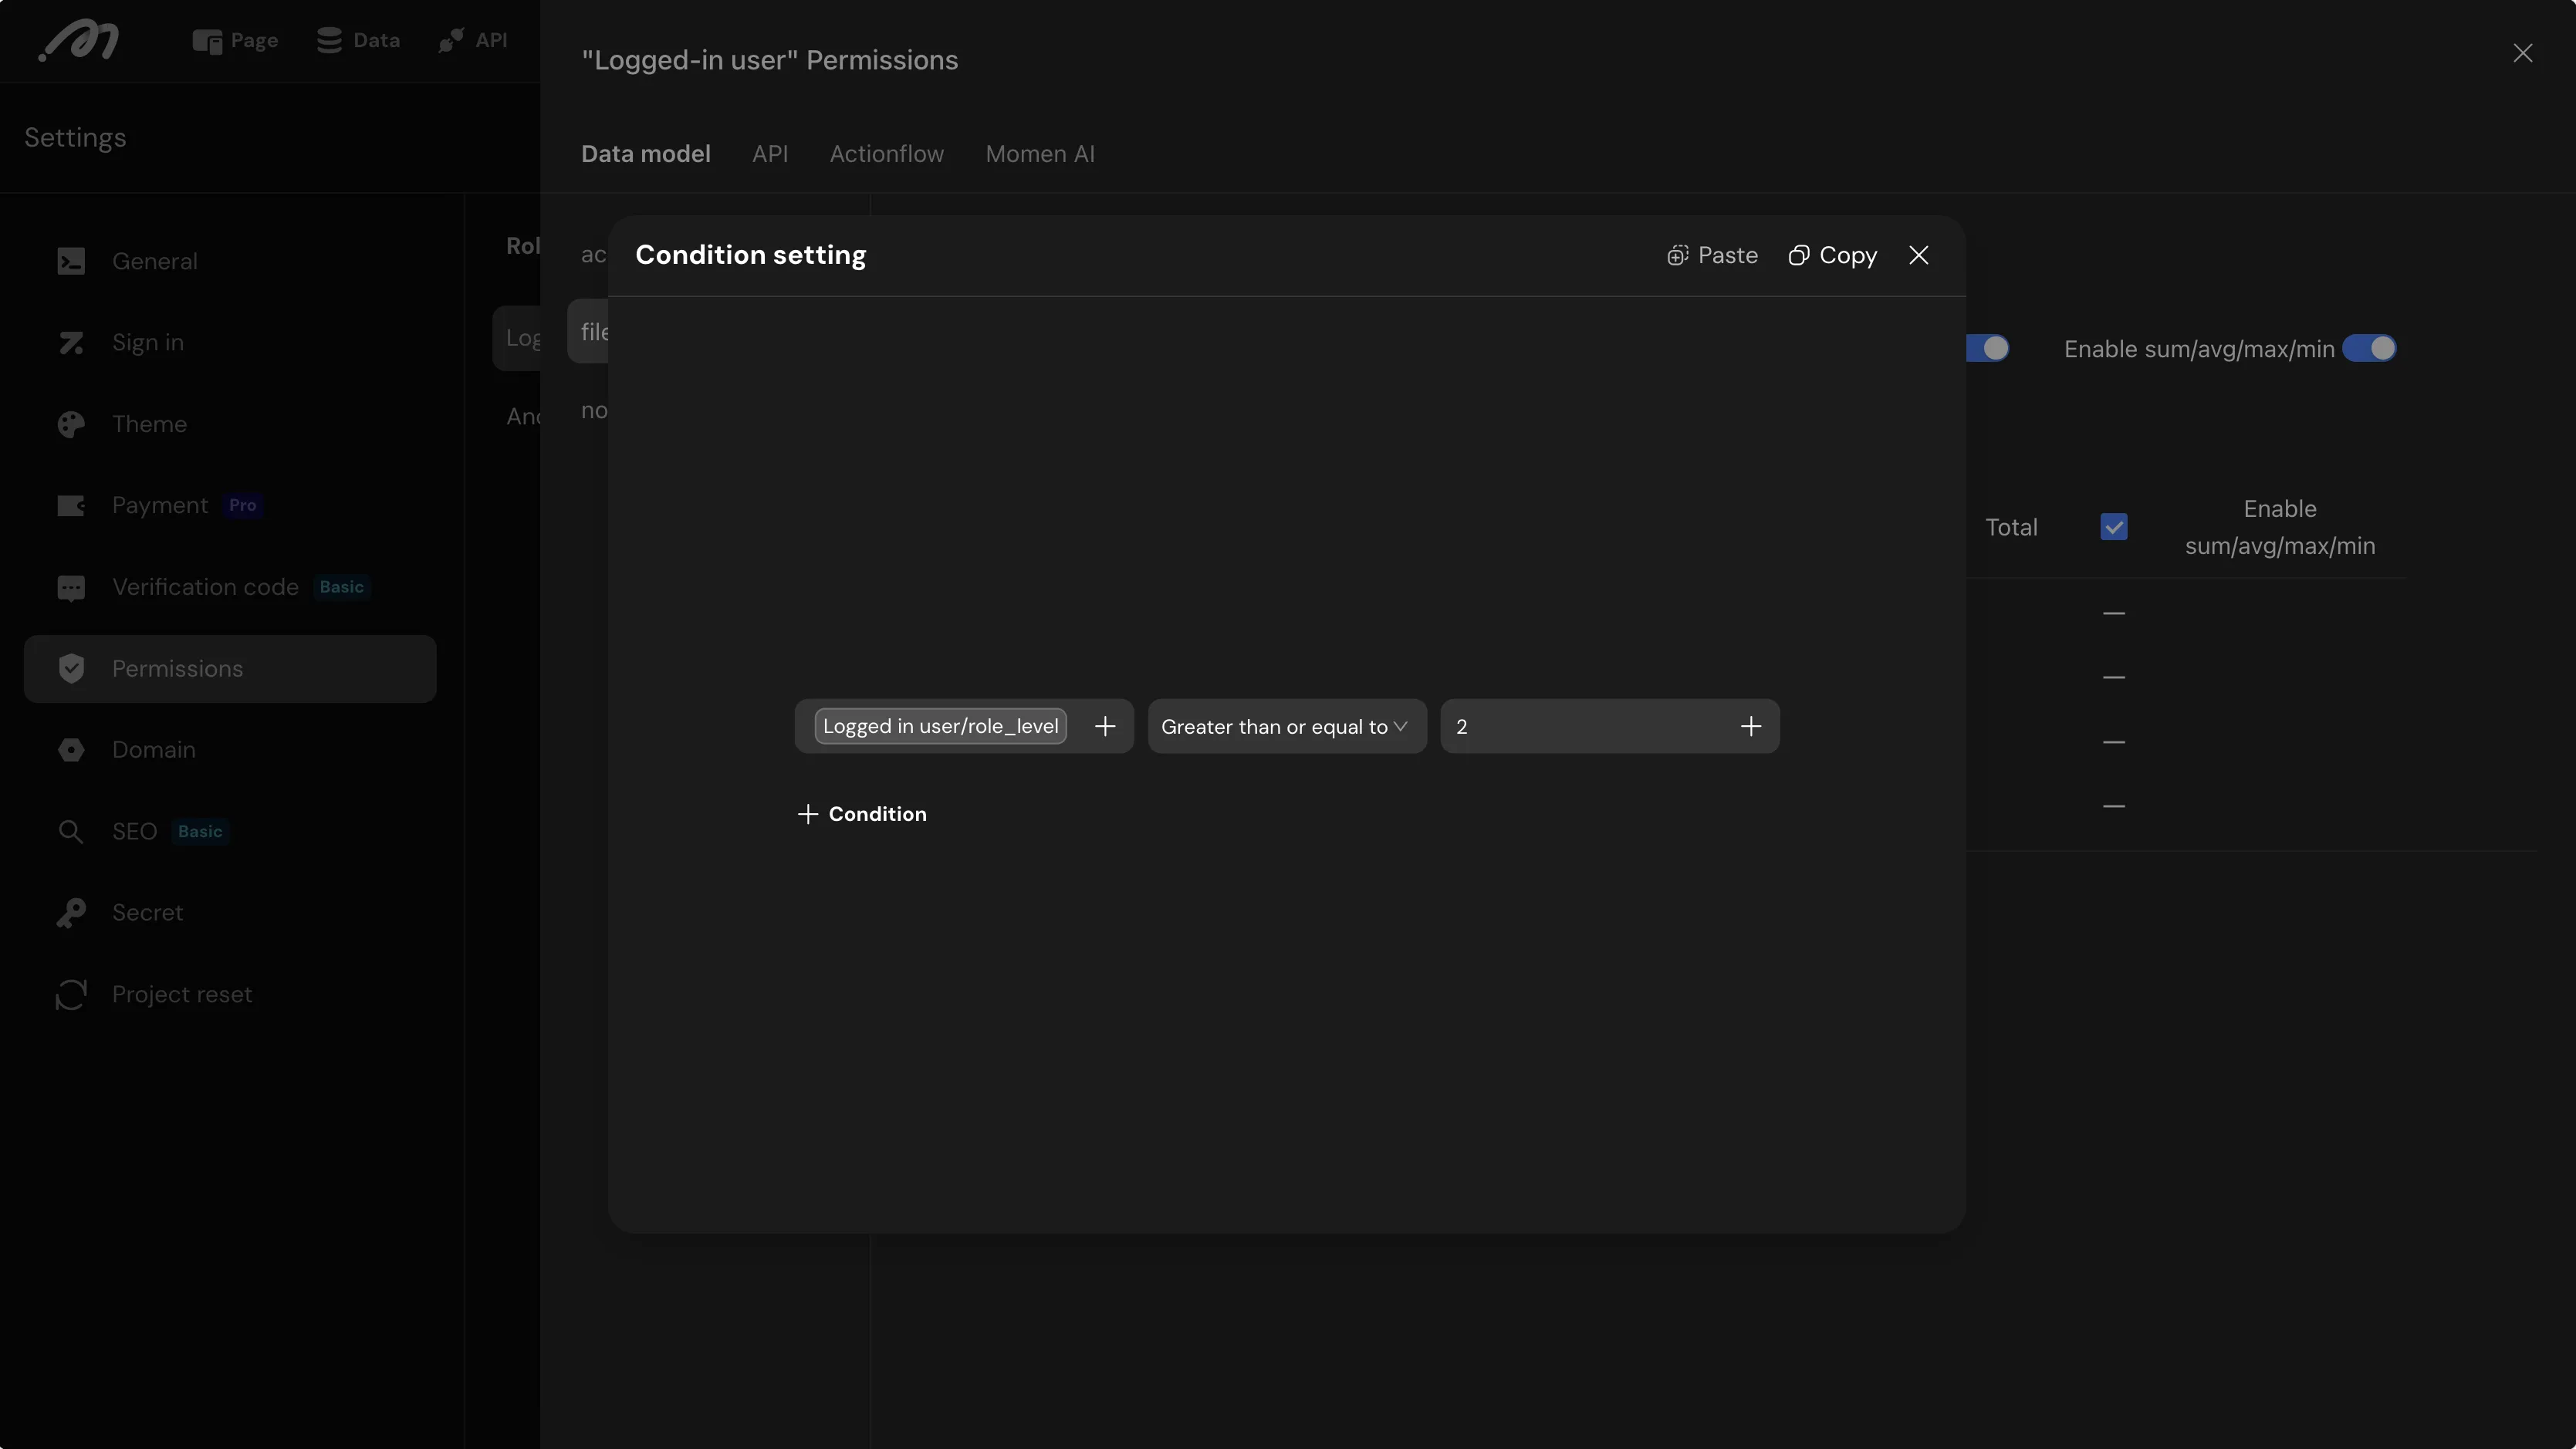The image size is (2576, 1449).
Task: Click the Permissions shield icon
Action: [x=71, y=669]
